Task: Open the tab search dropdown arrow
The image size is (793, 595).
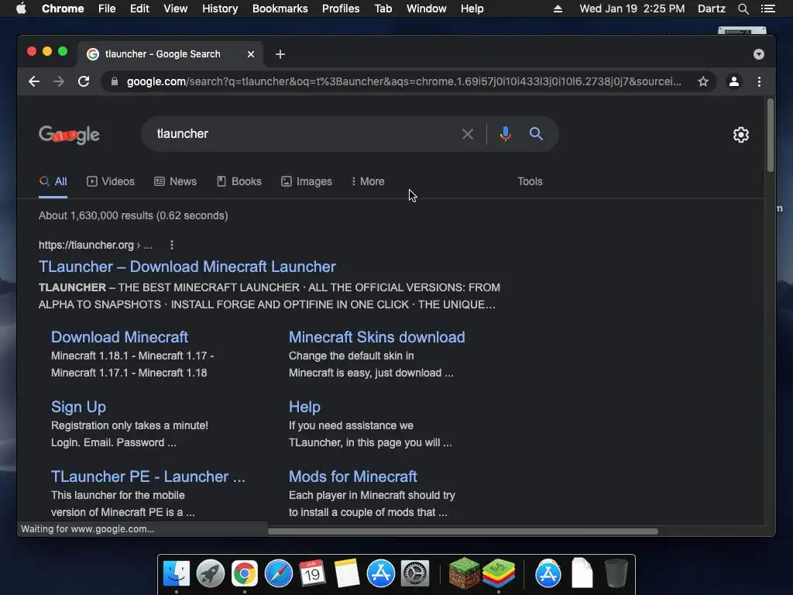Action: click(x=759, y=54)
